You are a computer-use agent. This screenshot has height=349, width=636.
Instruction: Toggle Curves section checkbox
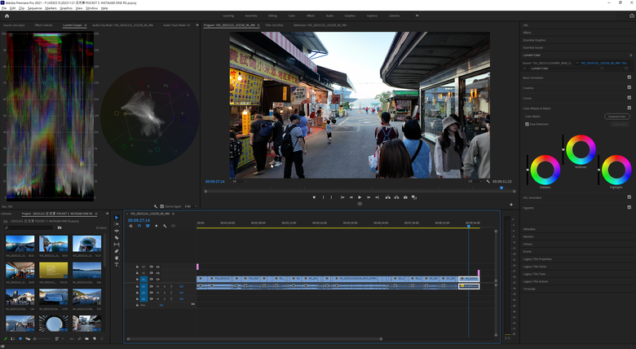coord(629,97)
